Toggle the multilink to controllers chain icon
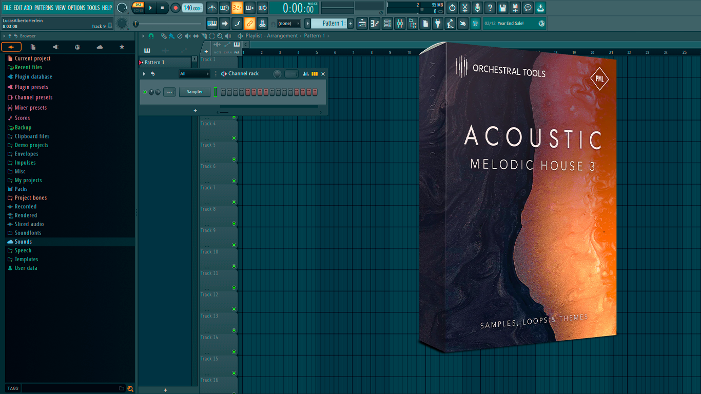 250,23
